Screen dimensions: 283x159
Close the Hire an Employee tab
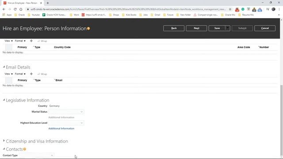[x=41, y=3]
